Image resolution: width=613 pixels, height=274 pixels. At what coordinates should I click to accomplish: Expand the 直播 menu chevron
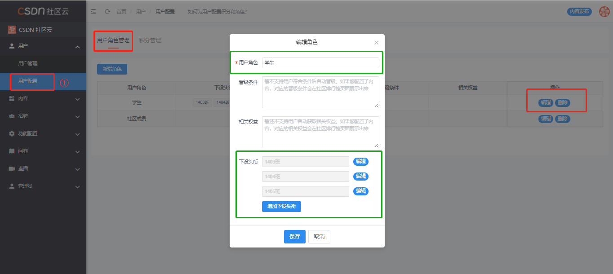point(77,169)
